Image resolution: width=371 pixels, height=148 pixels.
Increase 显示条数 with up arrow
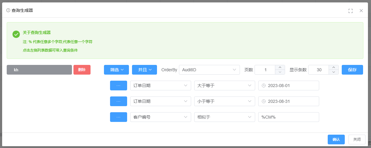click(x=334, y=67)
